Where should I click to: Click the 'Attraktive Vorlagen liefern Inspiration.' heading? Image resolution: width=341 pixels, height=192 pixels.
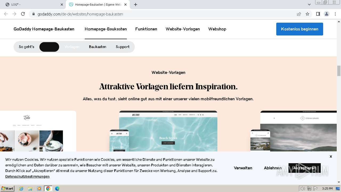[x=168, y=87]
